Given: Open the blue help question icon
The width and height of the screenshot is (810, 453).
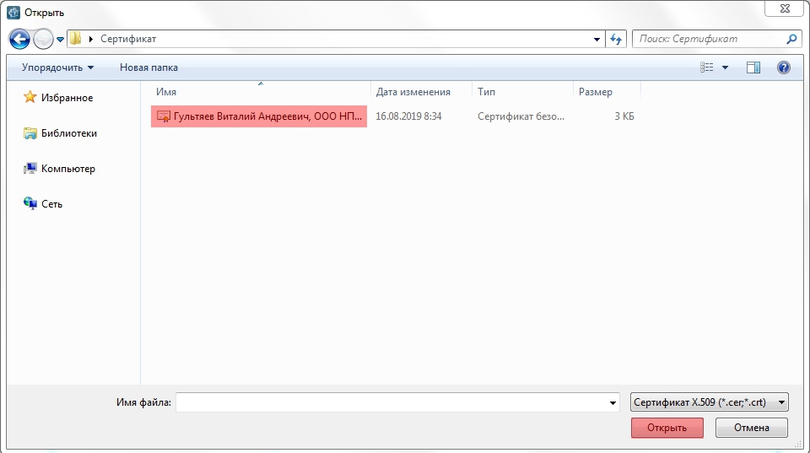Looking at the screenshot, I should [784, 67].
